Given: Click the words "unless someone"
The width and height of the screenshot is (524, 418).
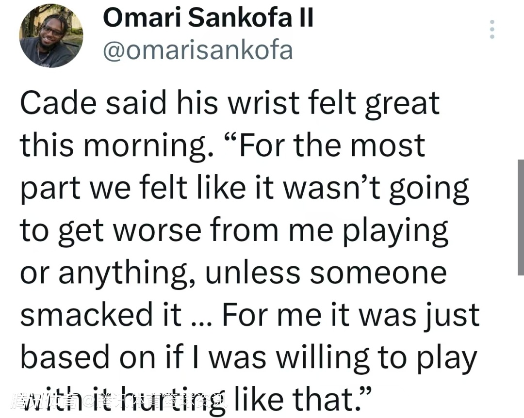Looking at the screenshot, I should [326, 273].
